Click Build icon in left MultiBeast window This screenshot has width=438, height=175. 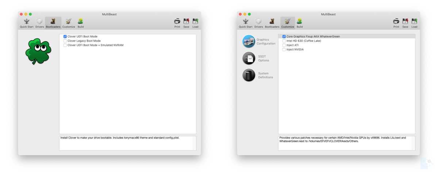(80, 23)
